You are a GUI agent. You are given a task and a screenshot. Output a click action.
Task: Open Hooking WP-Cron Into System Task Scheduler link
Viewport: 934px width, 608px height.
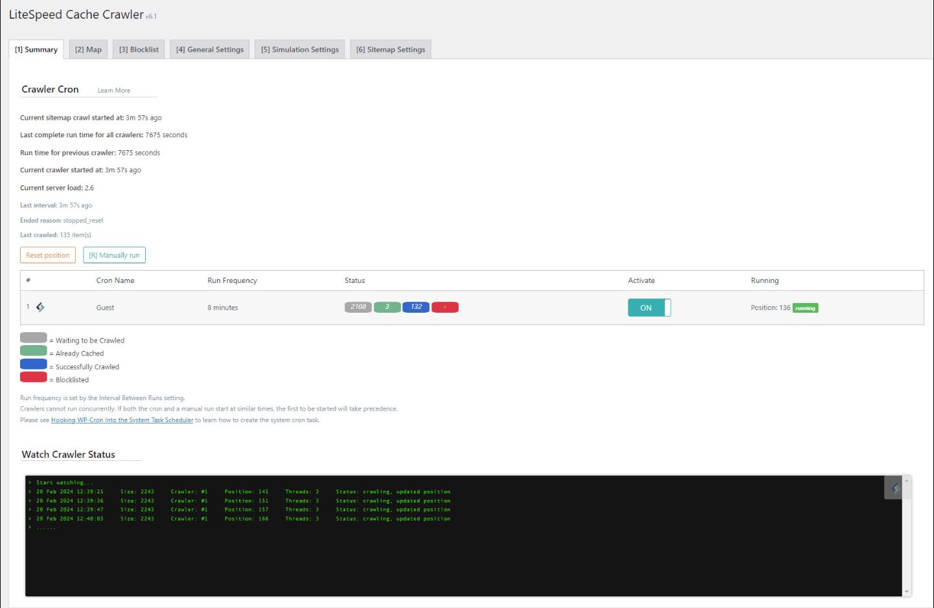(122, 420)
